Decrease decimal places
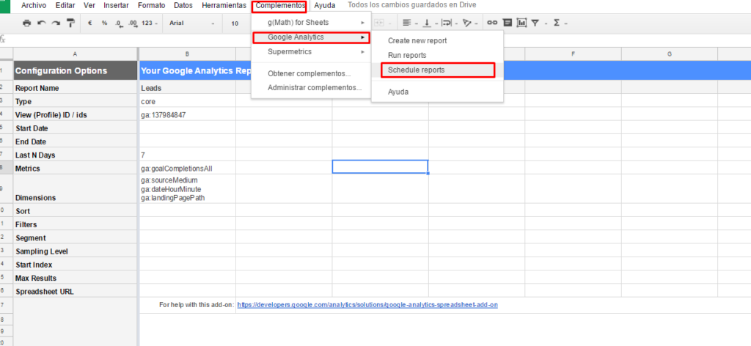 pyautogui.click(x=119, y=23)
